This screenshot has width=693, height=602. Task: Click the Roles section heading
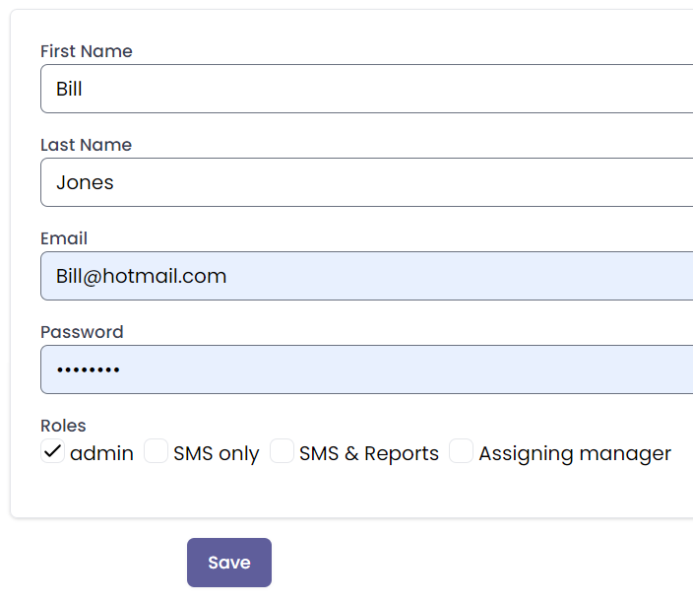[x=63, y=426]
